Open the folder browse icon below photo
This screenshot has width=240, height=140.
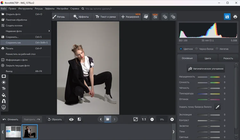(x=108, y=119)
